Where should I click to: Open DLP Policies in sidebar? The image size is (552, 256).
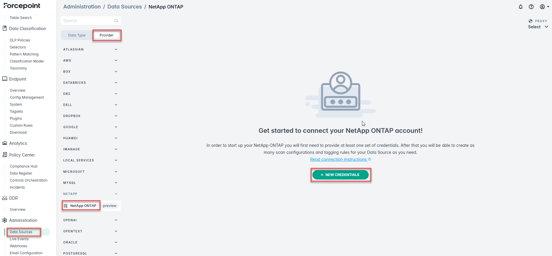point(20,40)
